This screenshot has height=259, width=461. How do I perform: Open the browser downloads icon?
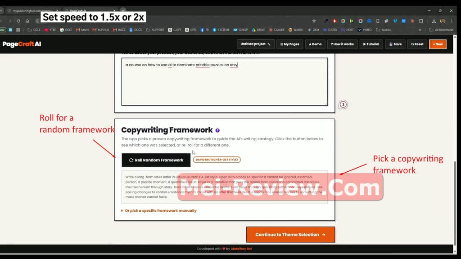pyautogui.click(x=434, y=21)
